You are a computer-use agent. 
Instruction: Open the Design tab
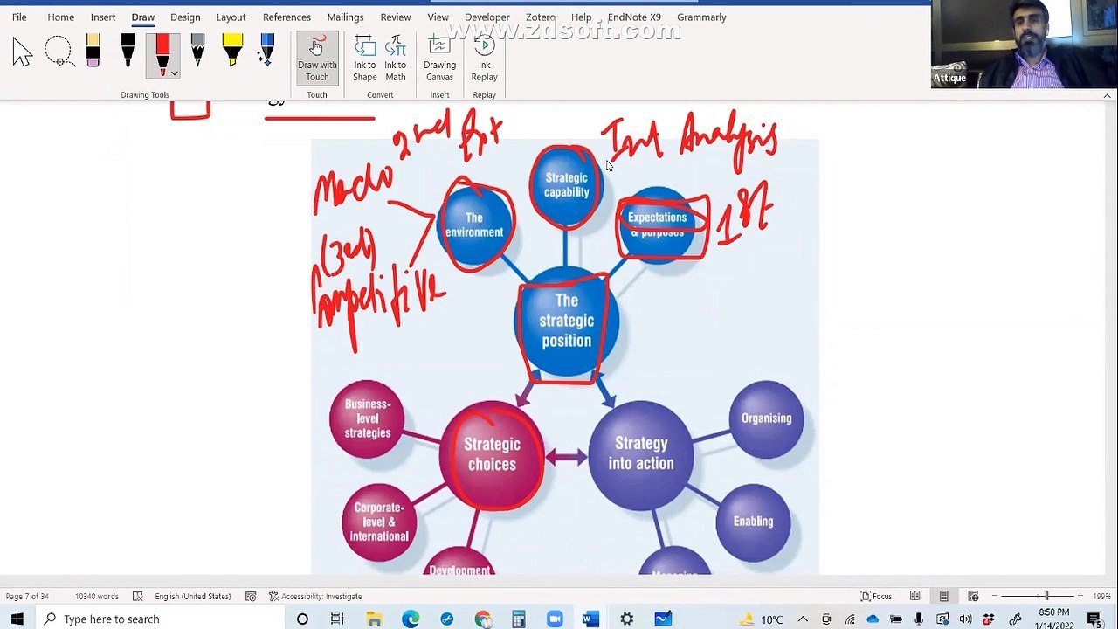(x=185, y=17)
